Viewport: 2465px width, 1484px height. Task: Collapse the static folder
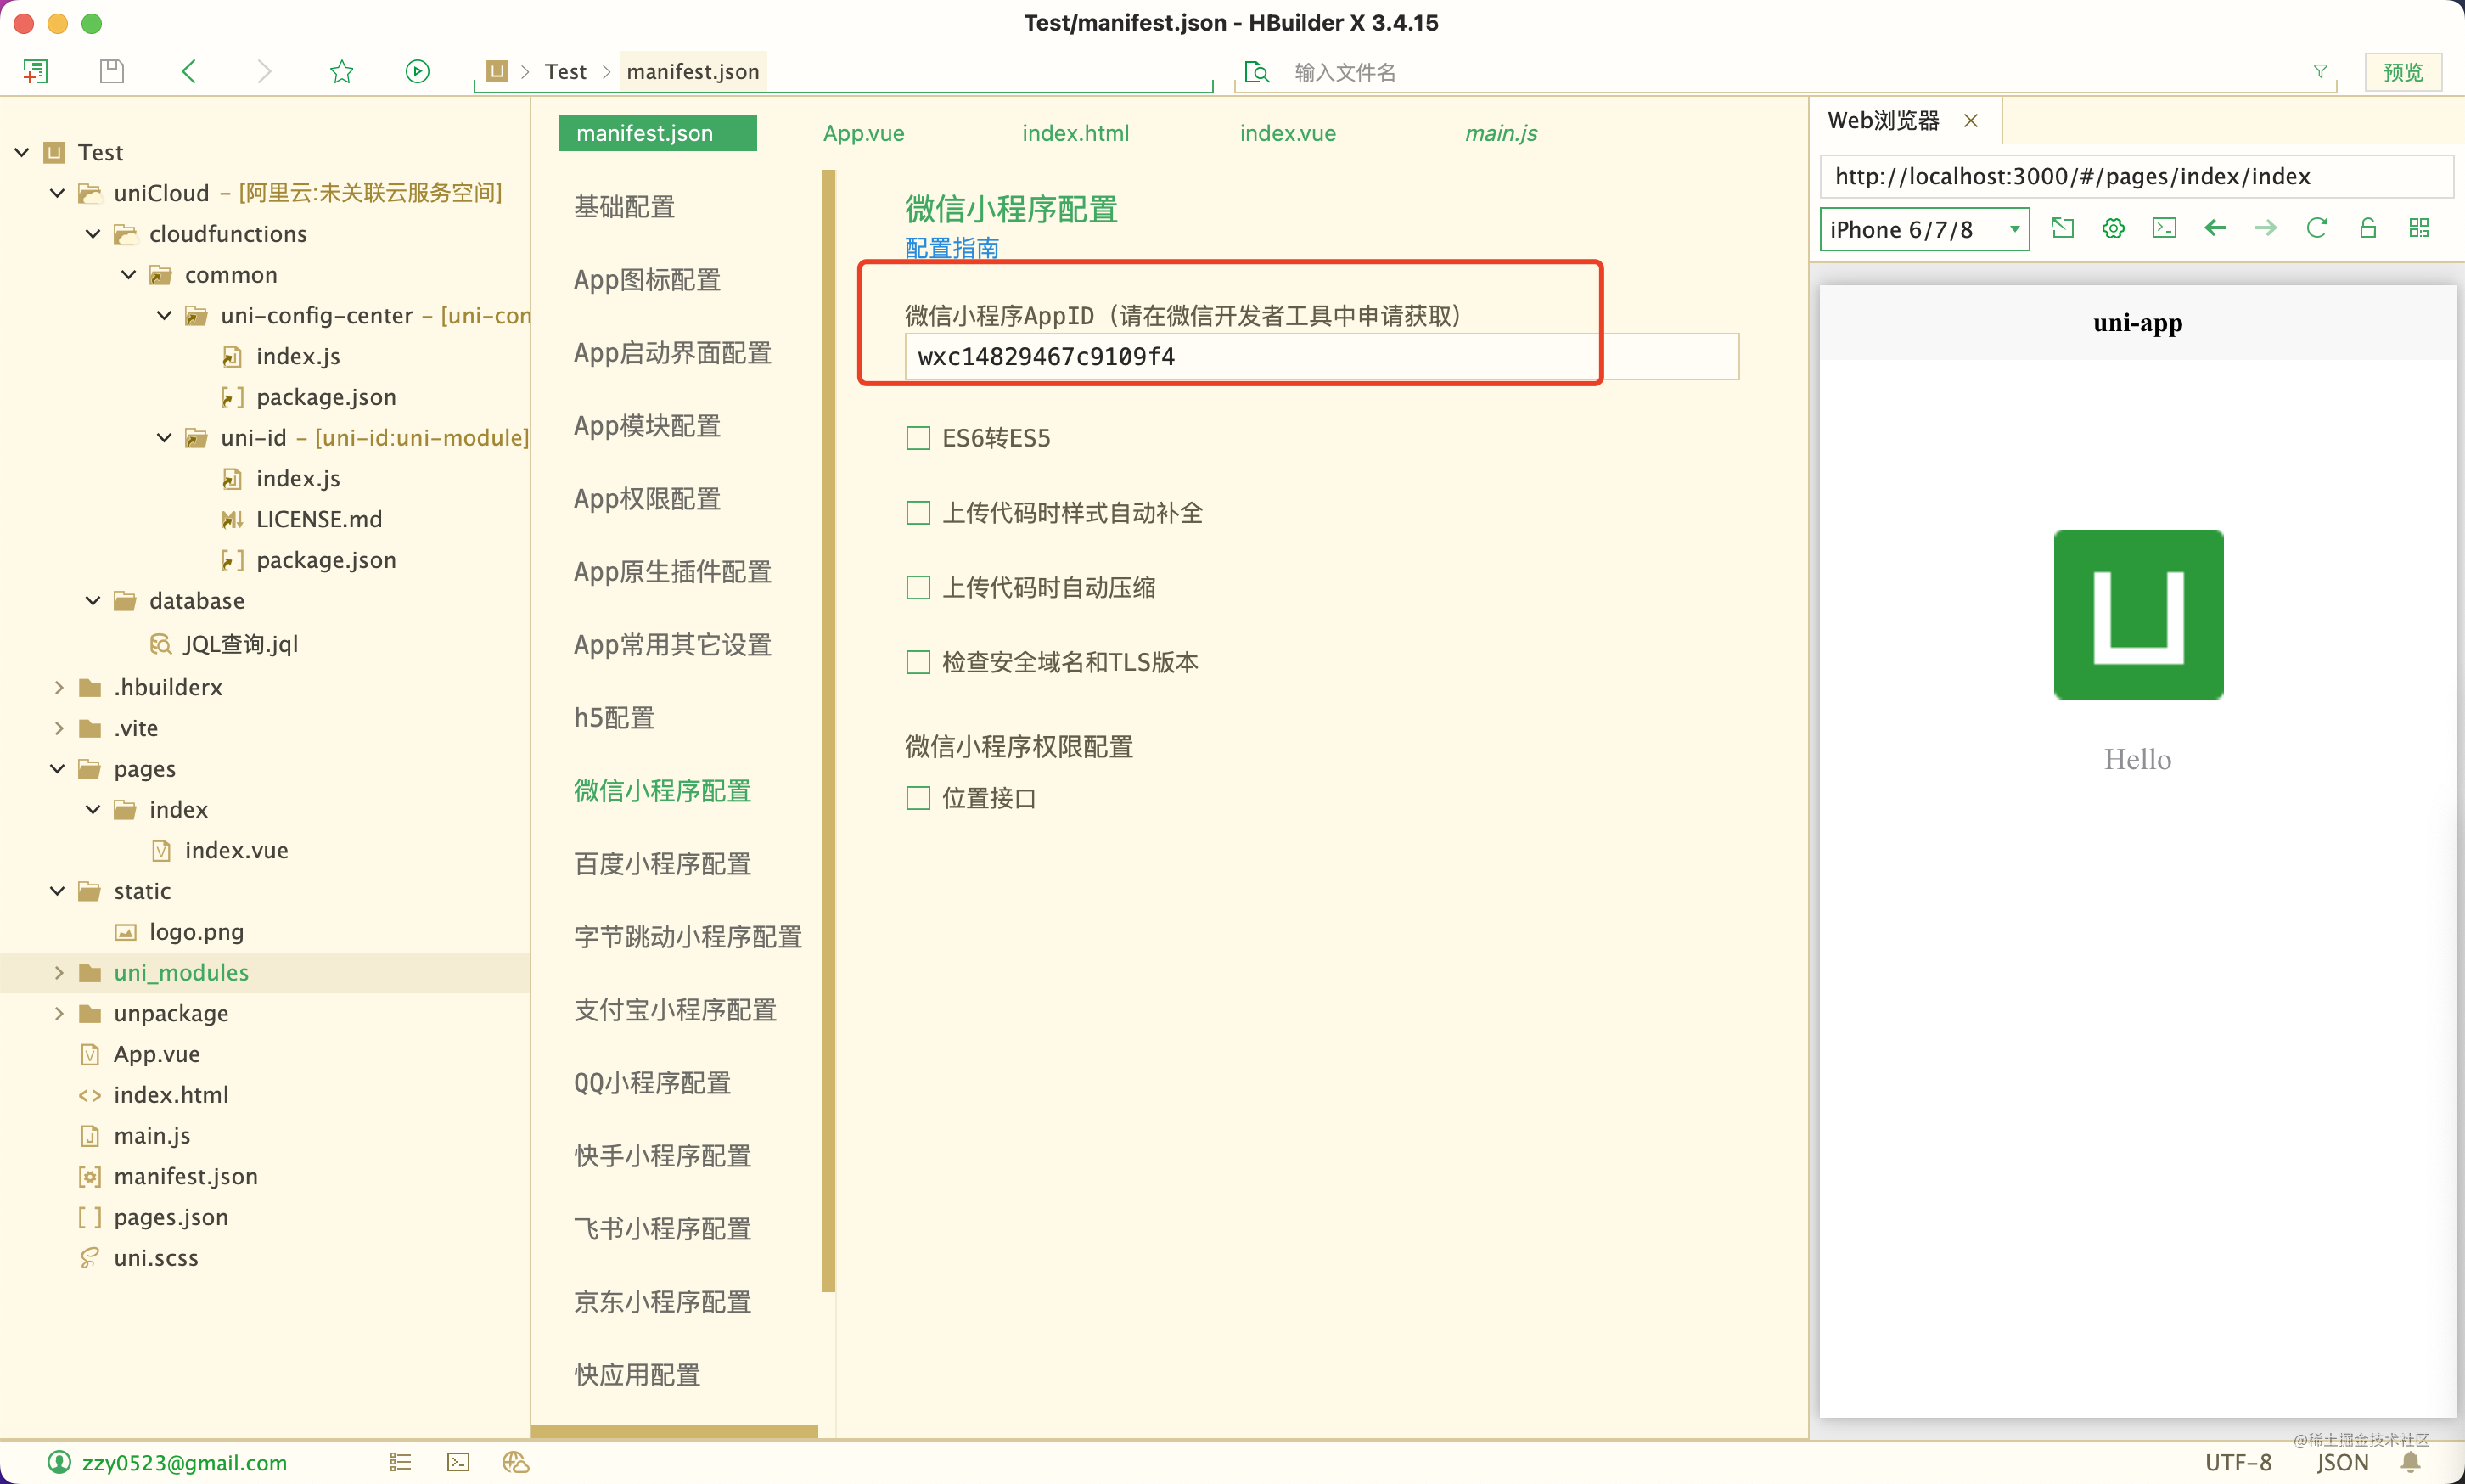pos(58,891)
